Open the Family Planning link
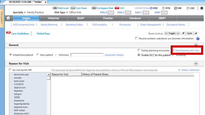The height and width of the screenshot is (115, 205). click(x=49, y=25)
